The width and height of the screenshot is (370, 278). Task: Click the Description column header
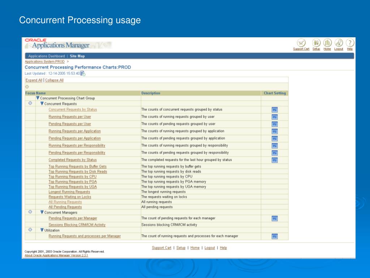(151, 93)
